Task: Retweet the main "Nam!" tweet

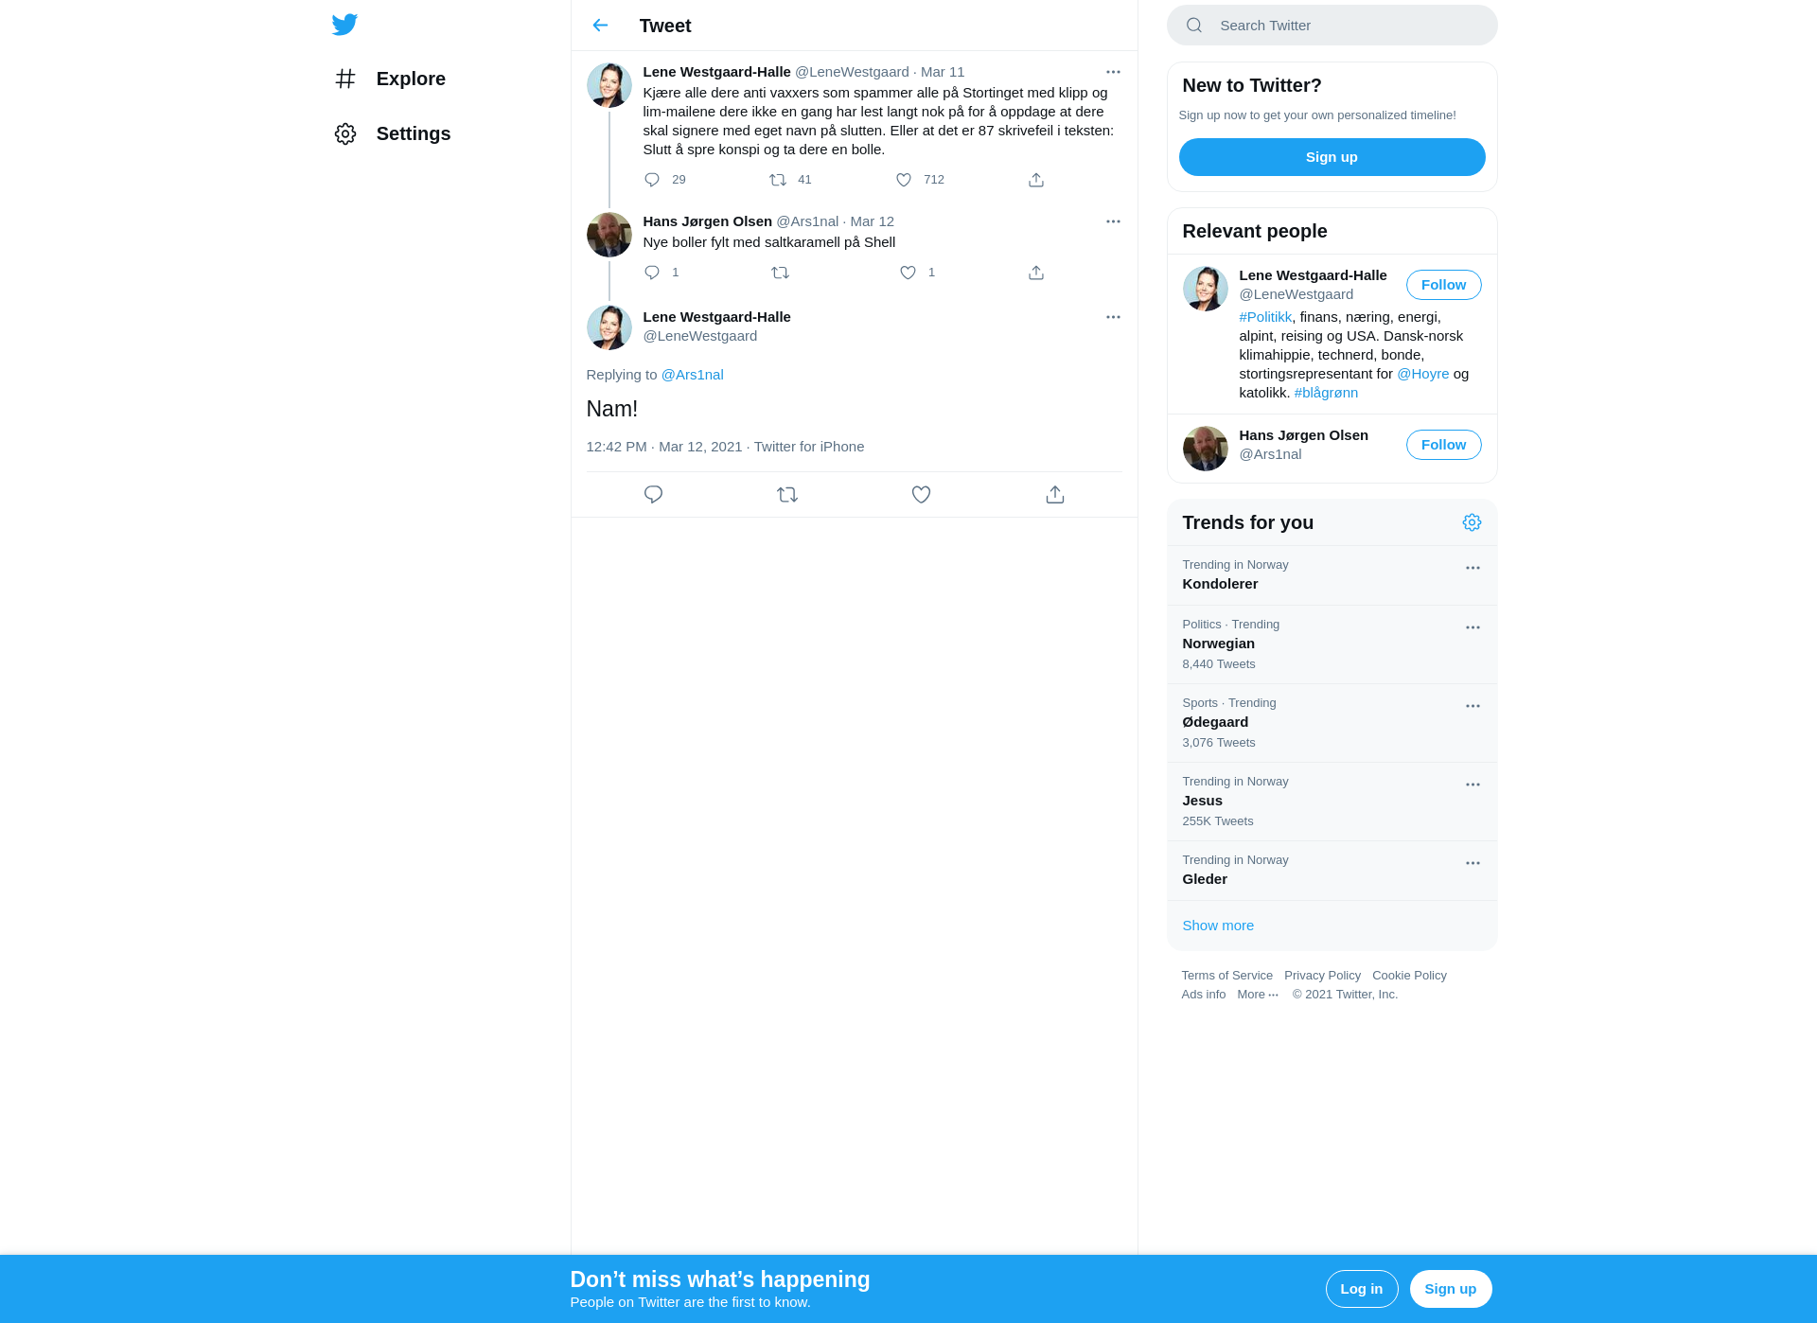Action: click(x=787, y=495)
